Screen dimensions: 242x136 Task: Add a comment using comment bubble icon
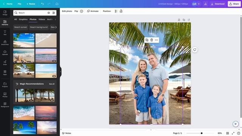pyautogui.click(x=195, y=49)
